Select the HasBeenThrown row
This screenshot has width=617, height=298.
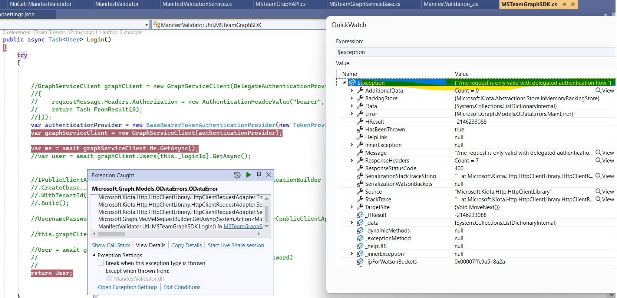[x=476, y=129]
